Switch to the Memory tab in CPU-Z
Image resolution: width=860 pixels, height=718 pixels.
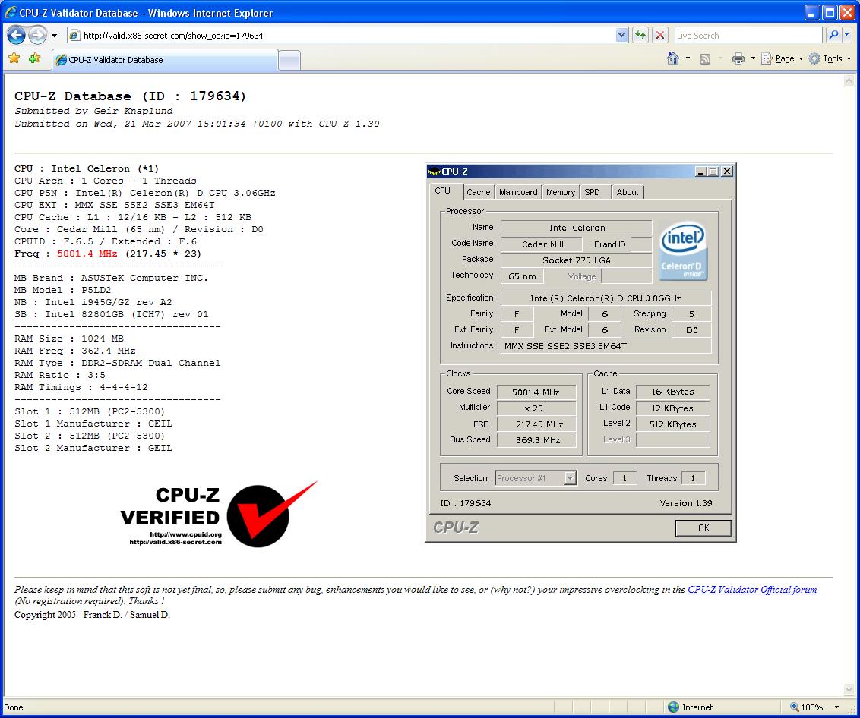(561, 192)
